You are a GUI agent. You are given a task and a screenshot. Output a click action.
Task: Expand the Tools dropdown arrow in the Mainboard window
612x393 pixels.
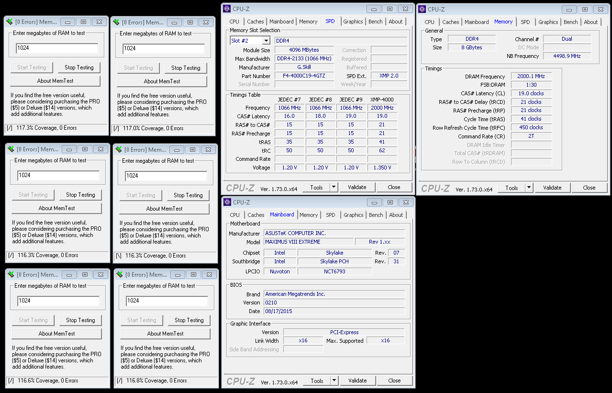click(334, 381)
